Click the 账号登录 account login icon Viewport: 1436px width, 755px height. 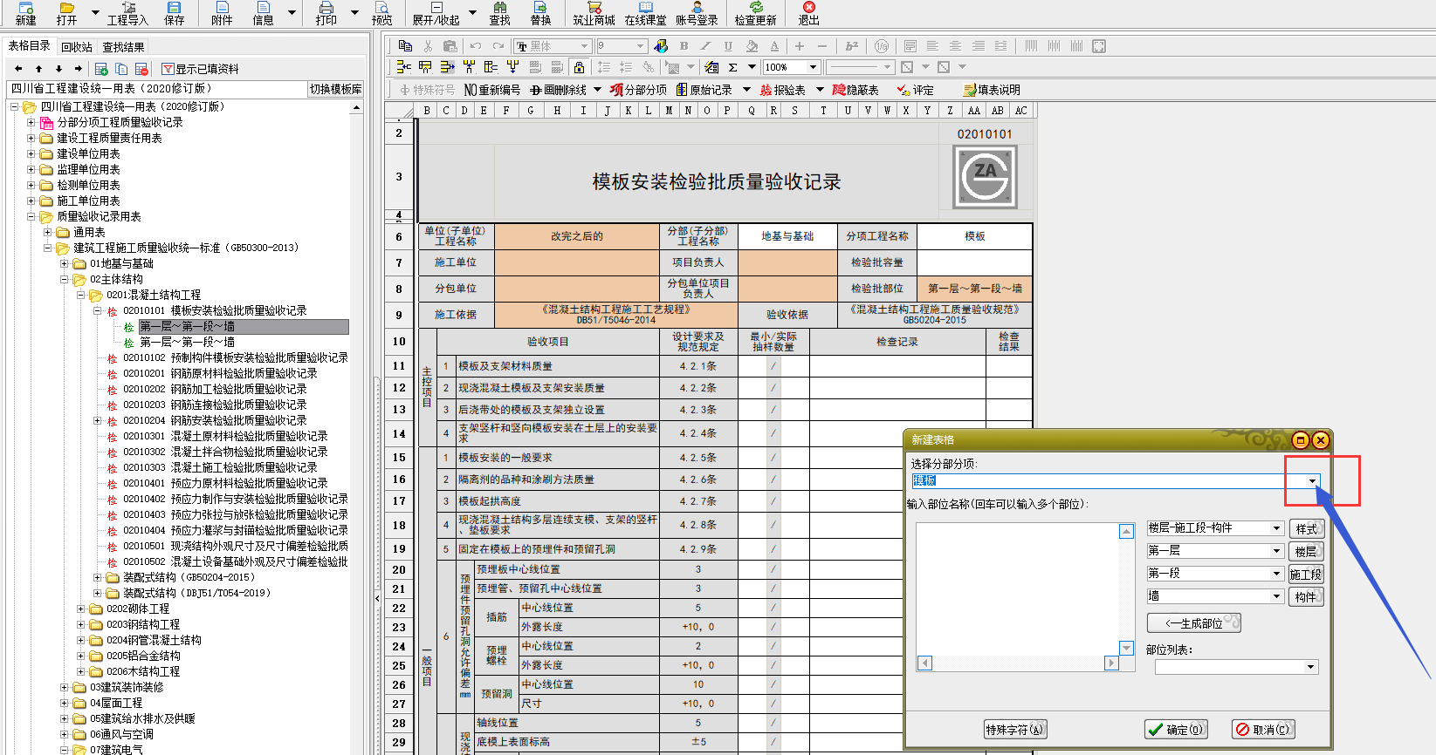point(696,8)
